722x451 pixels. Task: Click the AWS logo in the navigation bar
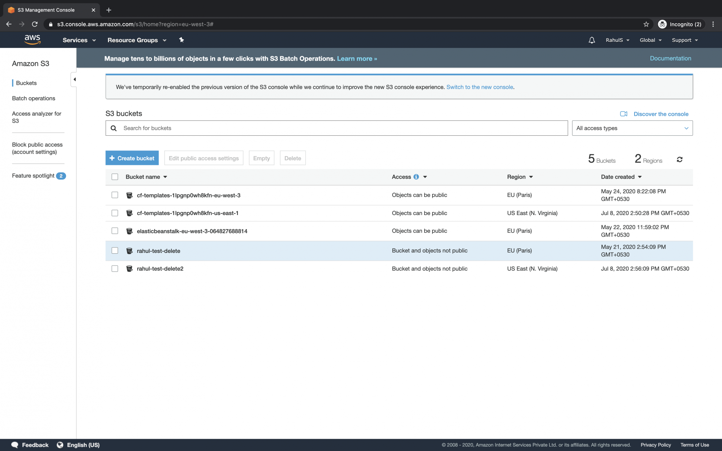[32, 40]
